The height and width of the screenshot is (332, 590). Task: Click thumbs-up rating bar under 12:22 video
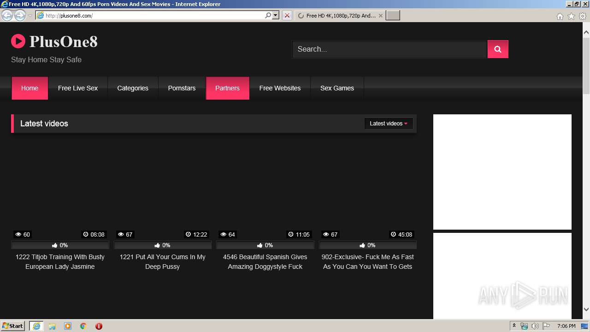pyautogui.click(x=163, y=245)
